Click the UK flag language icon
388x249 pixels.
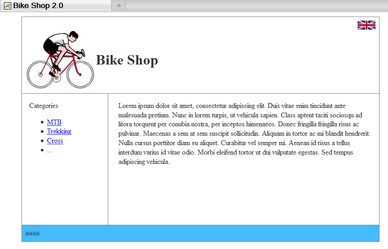[366, 25]
